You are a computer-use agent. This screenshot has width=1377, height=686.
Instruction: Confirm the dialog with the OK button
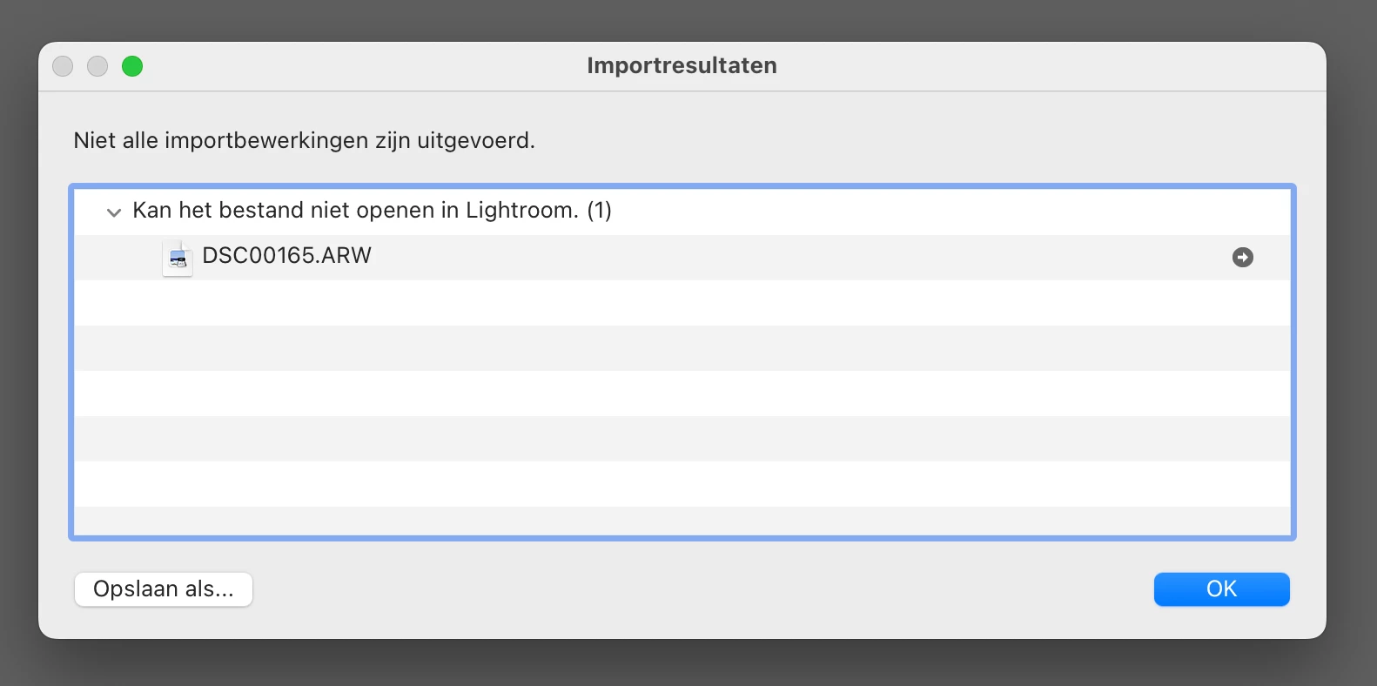pyautogui.click(x=1221, y=589)
